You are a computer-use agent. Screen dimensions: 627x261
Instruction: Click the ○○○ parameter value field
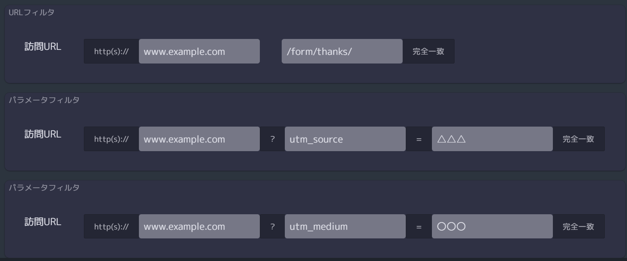tap(492, 226)
